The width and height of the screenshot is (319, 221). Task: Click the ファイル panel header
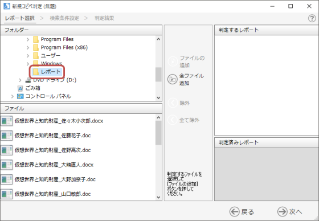pos(81,108)
